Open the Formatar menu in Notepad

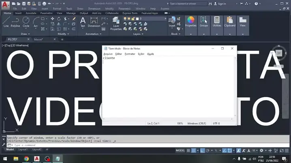pyautogui.click(x=130, y=54)
